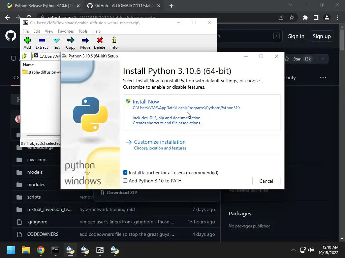Open textual_inversion_te... folder on GitHub
The height and width of the screenshot is (258, 345).
coord(49,210)
